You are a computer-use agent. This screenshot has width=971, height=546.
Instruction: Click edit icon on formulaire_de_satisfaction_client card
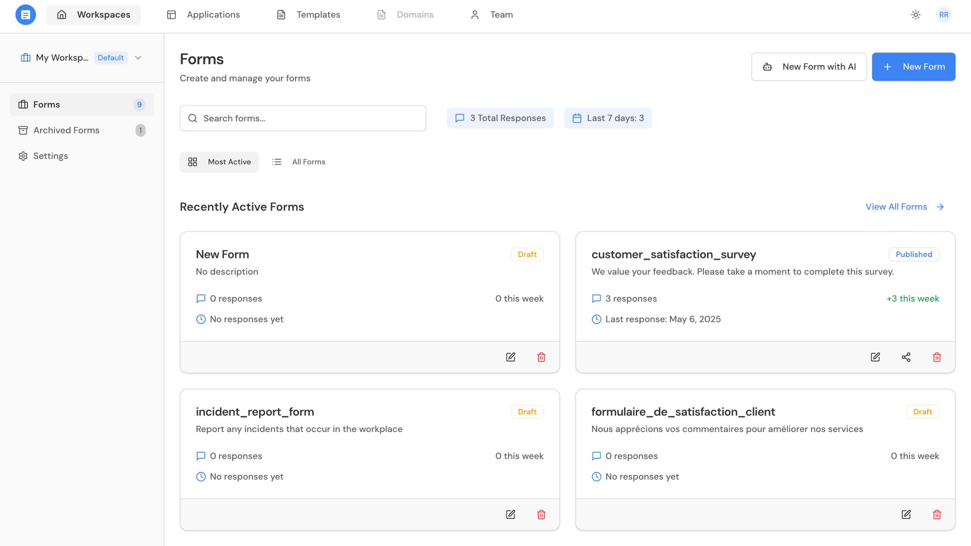click(x=906, y=514)
